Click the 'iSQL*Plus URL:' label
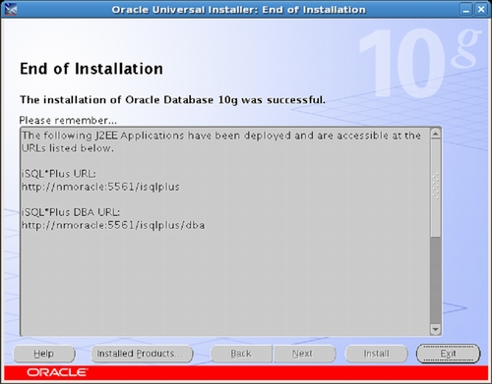The image size is (492, 384). coord(59,174)
